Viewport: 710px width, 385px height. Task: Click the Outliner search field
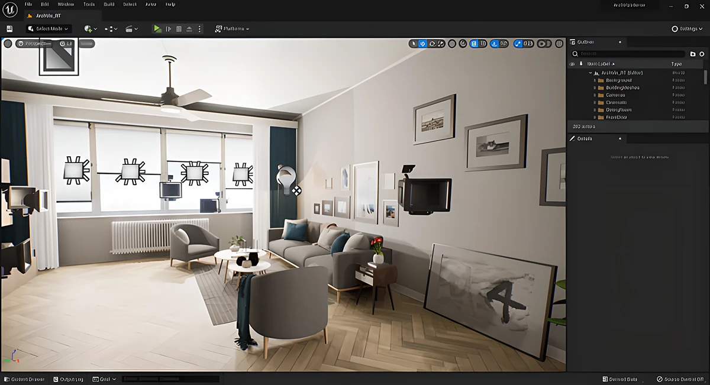click(x=627, y=53)
